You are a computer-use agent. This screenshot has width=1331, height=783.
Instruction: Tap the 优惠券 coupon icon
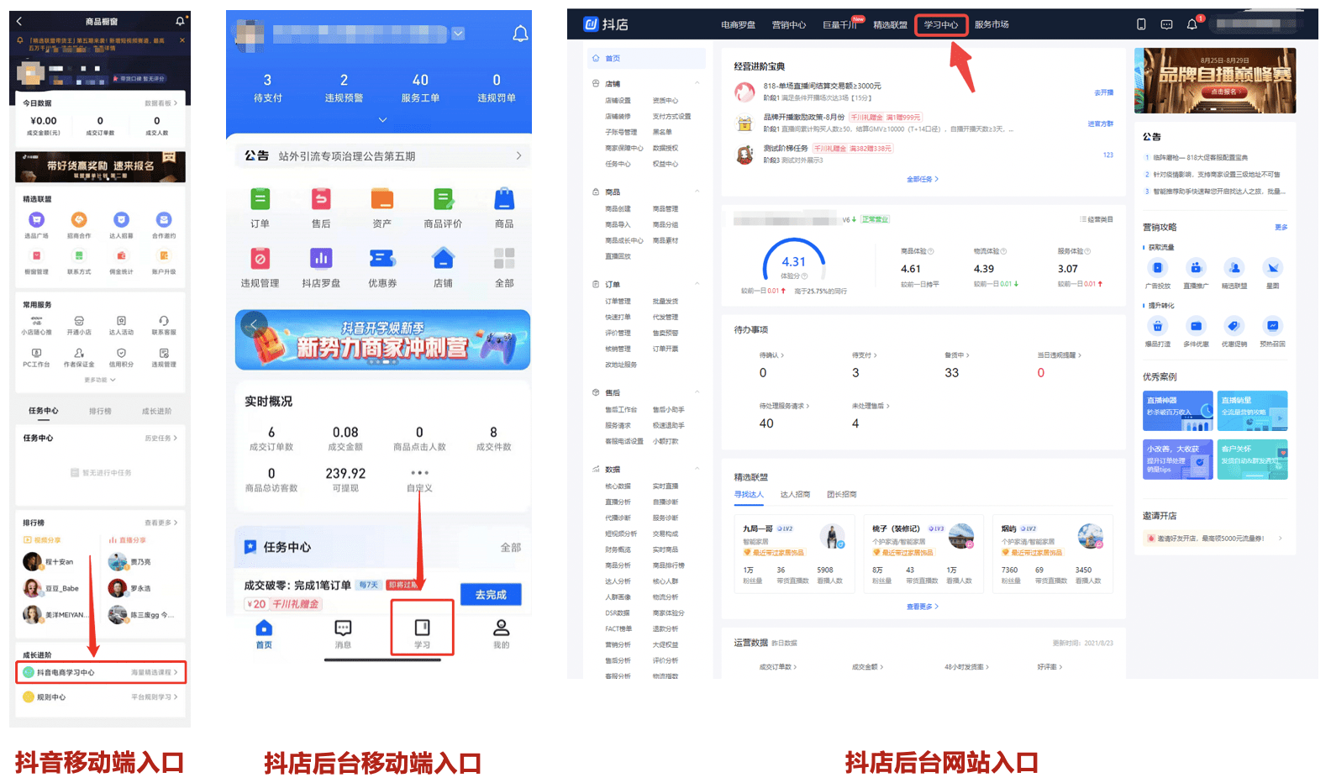tap(382, 259)
